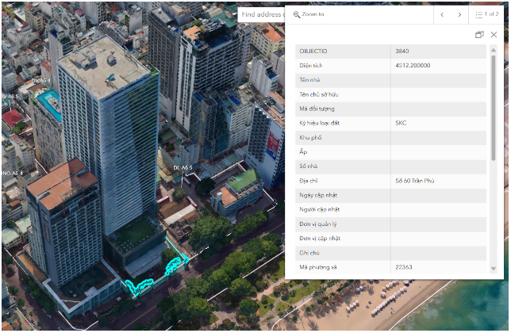Image resolution: width=511 pixels, height=333 pixels.
Task: Click the Đơn vị quản lý label
Action: (317, 224)
